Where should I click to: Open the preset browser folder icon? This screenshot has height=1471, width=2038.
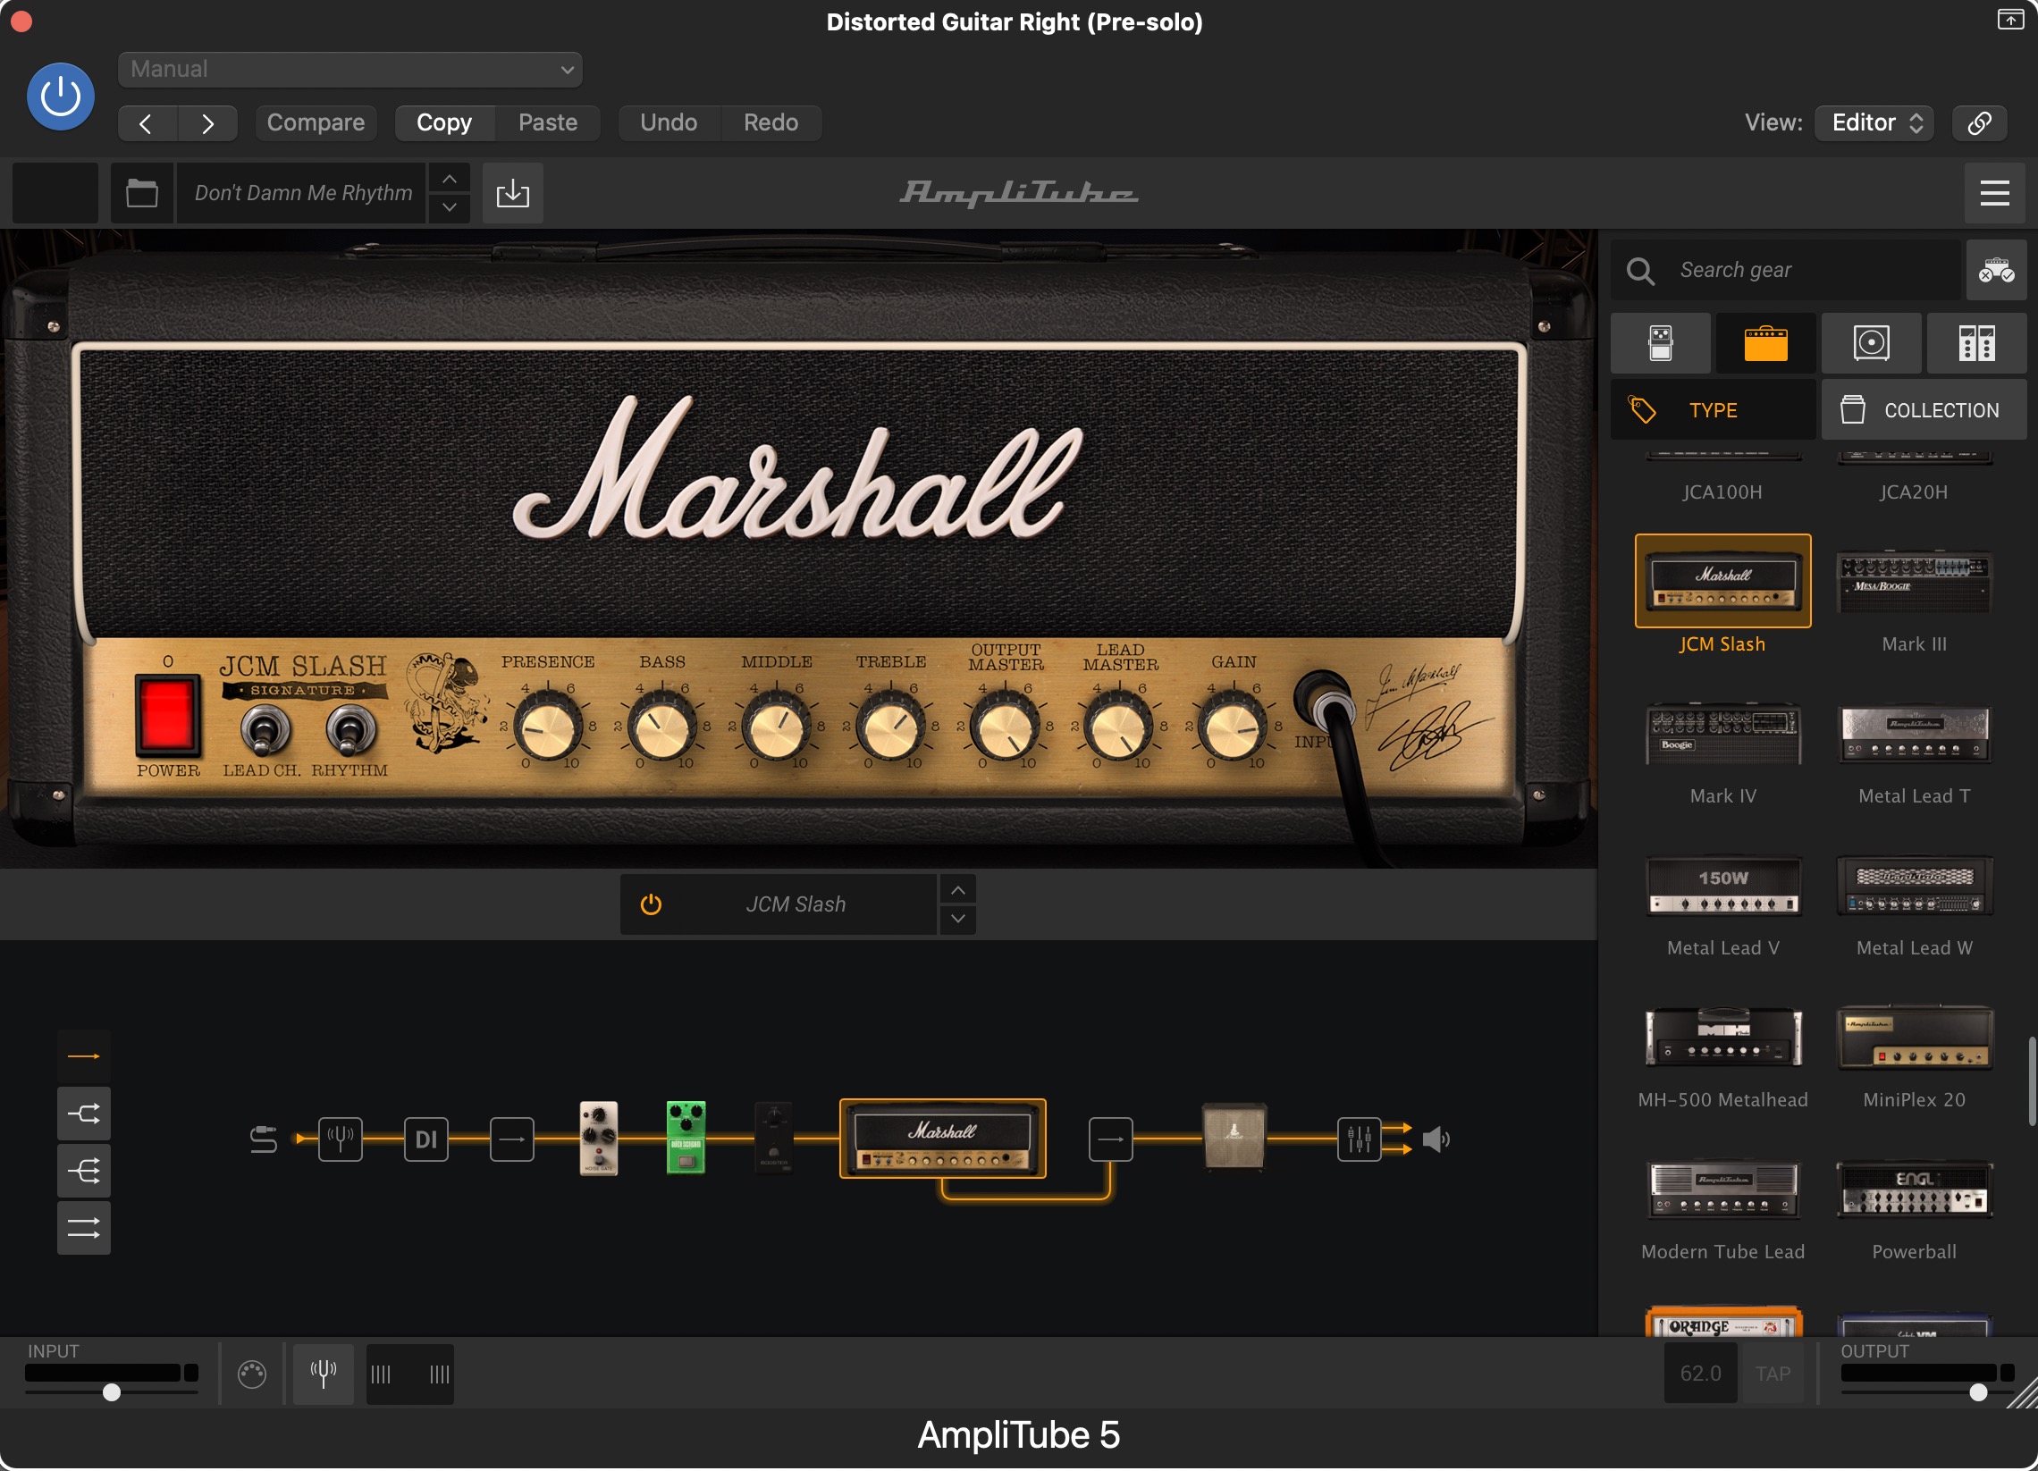(142, 193)
